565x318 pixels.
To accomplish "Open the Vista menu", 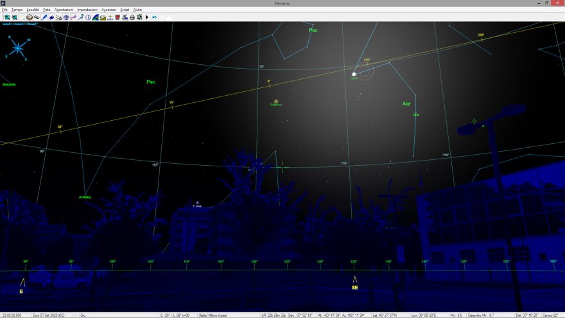I will [x=46, y=10].
